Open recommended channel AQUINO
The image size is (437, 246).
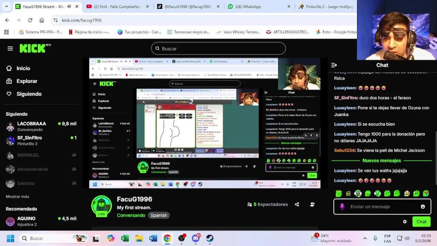(x=41, y=221)
